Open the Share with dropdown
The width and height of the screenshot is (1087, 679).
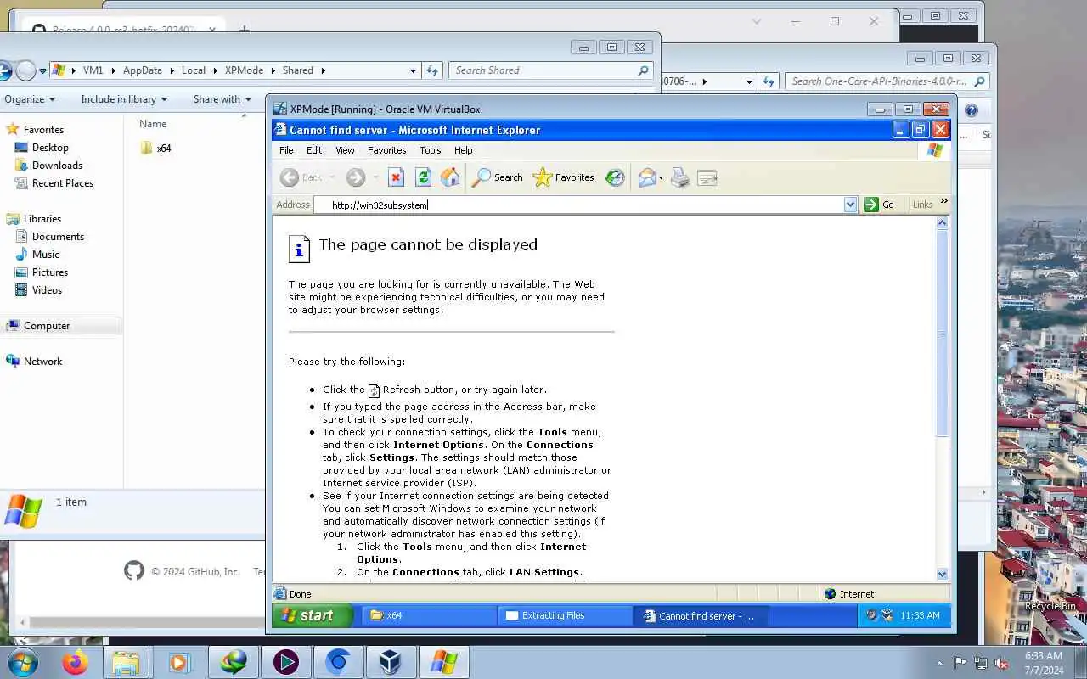222,99
